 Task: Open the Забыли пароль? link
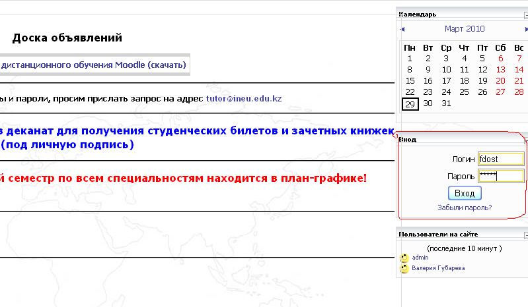pos(465,208)
